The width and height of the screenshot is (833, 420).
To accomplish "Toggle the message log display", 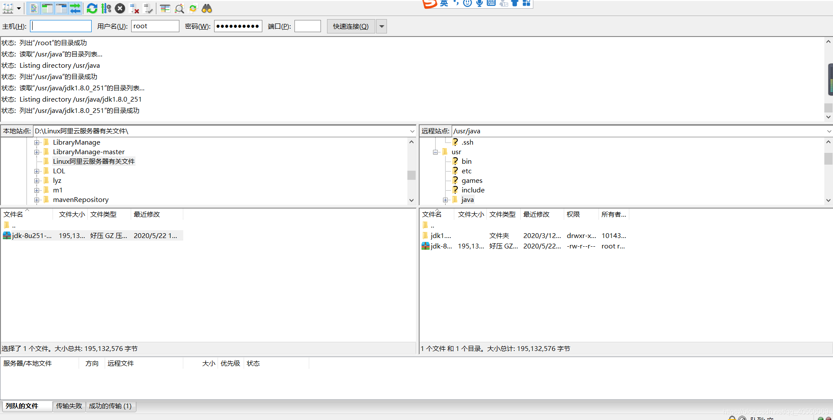I will point(33,8).
